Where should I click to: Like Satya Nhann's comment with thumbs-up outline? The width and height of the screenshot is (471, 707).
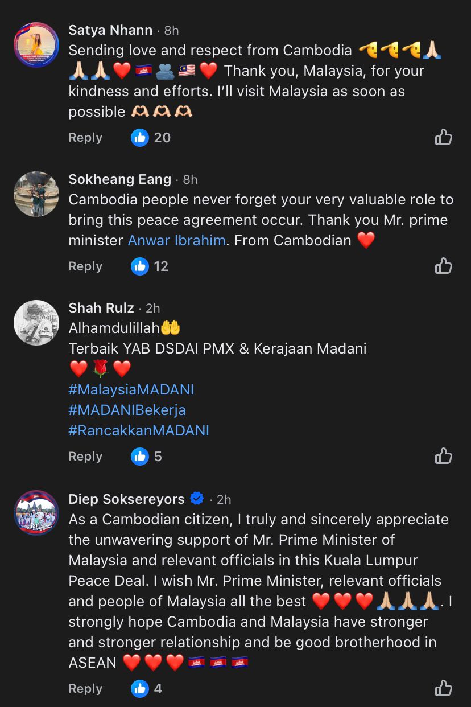[443, 137]
